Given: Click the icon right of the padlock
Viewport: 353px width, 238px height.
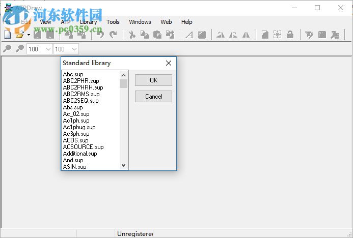Looking at the screenshot, I should (309, 35).
